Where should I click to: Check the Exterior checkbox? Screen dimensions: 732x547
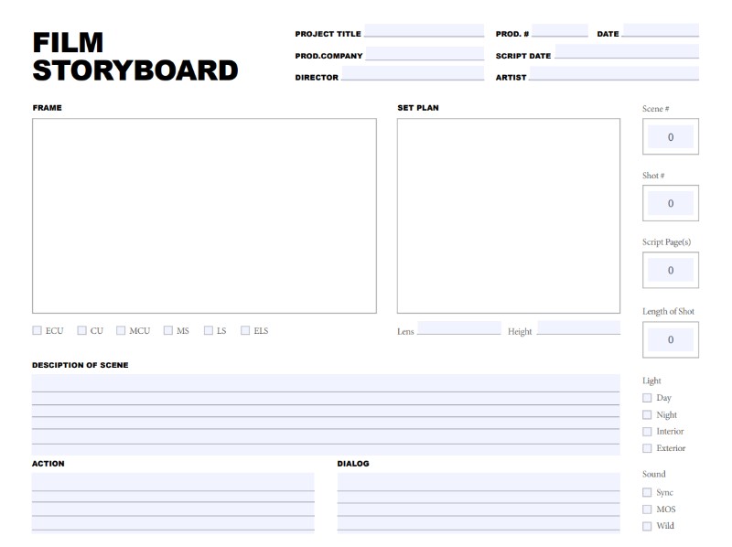coord(647,448)
